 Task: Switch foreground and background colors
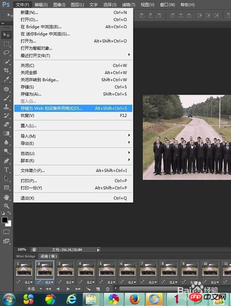coord(9,213)
